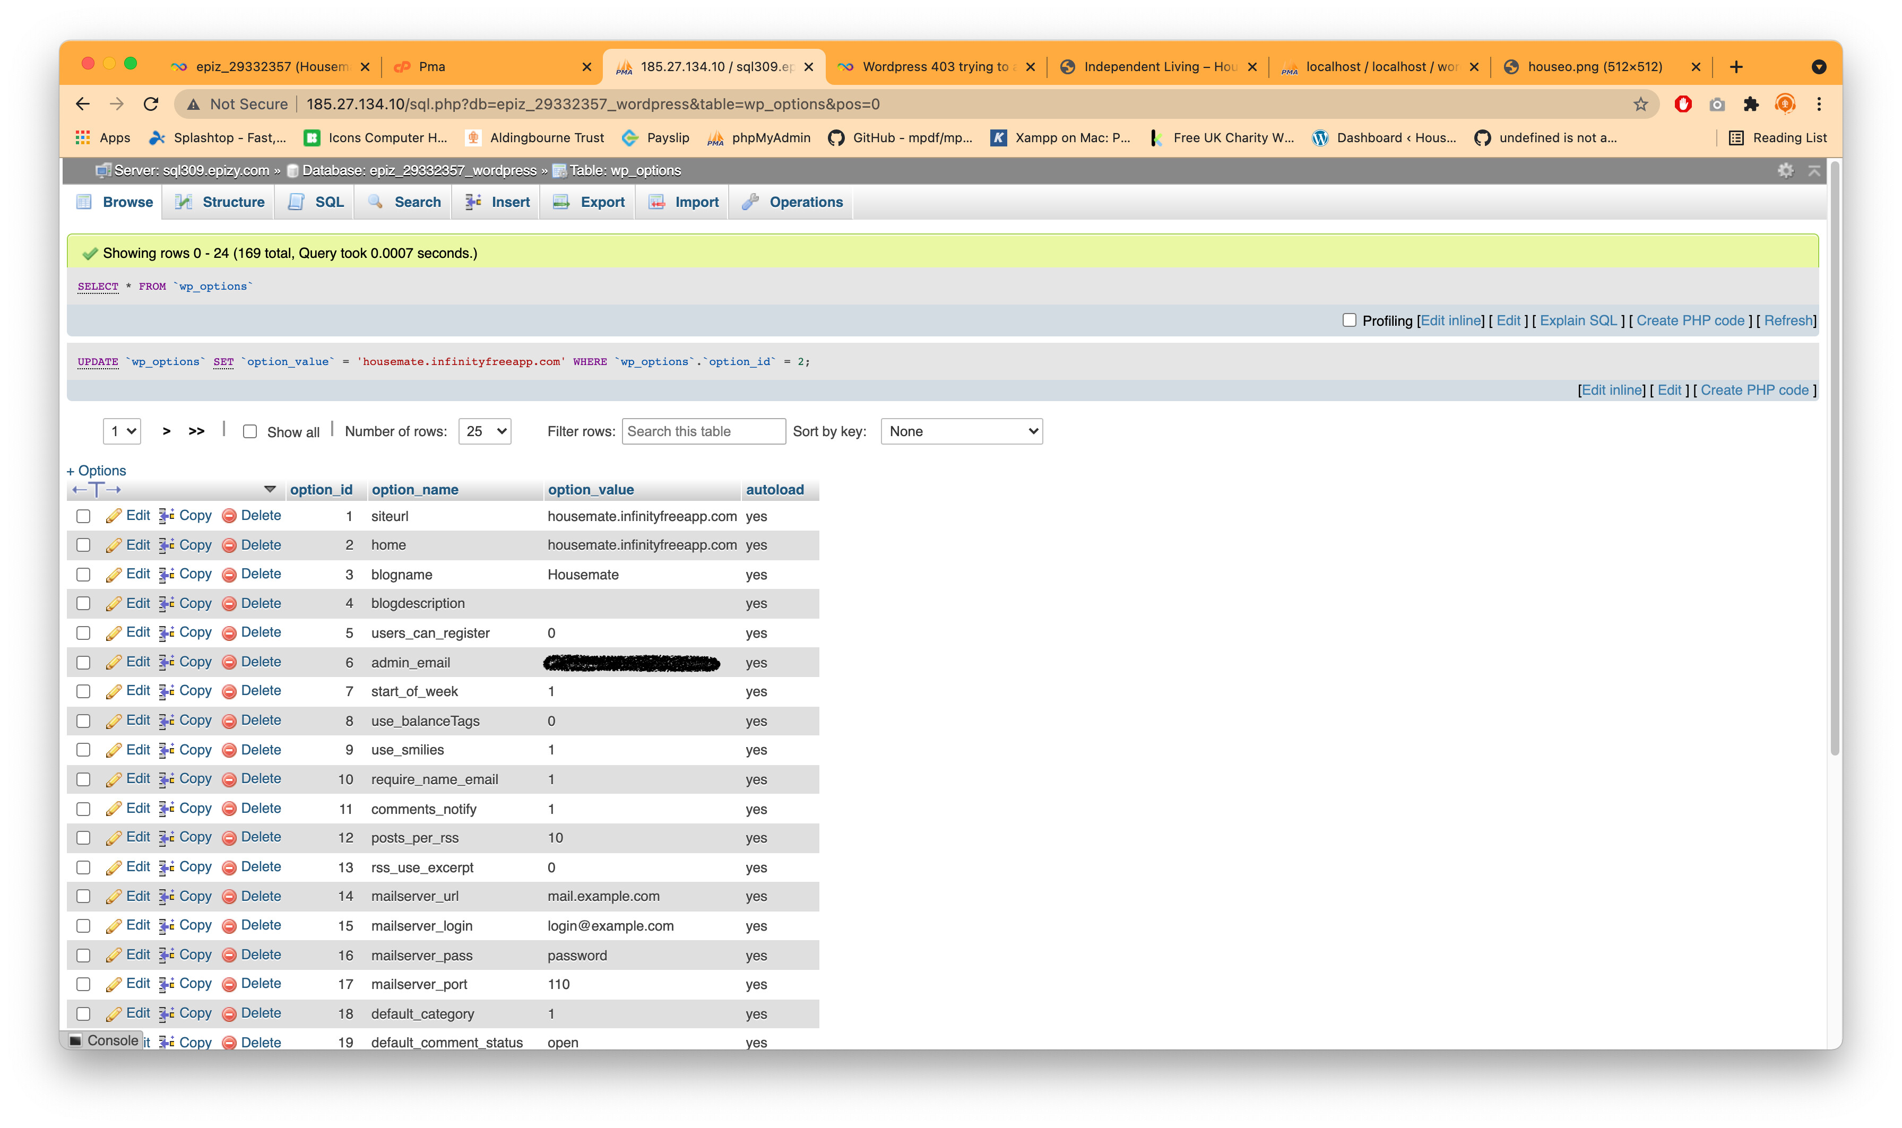The image size is (1902, 1128).
Task: Select the checkbox for the home row
Action: [84, 546]
